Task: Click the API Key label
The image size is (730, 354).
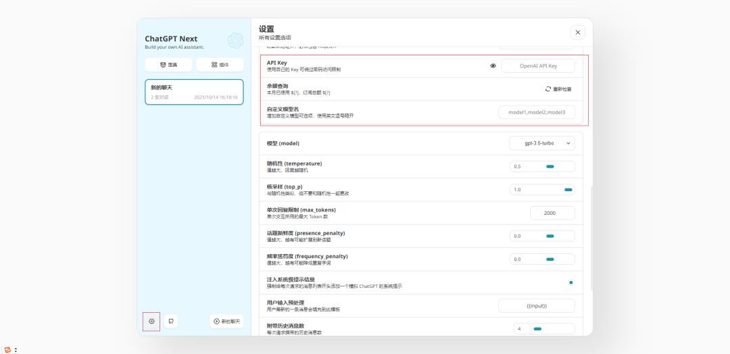Action: point(277,63)
